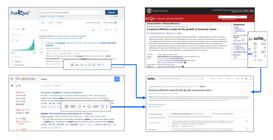
Task: Expand the scite Resources menu
Action: tap(229, 79)
